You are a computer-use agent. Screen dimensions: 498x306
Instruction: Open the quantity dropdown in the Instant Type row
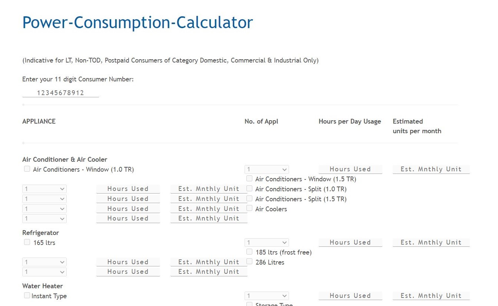tap(266, 296)
